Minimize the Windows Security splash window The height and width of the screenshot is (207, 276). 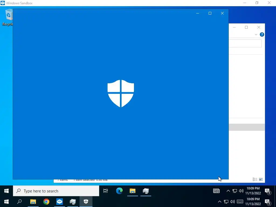198,13
